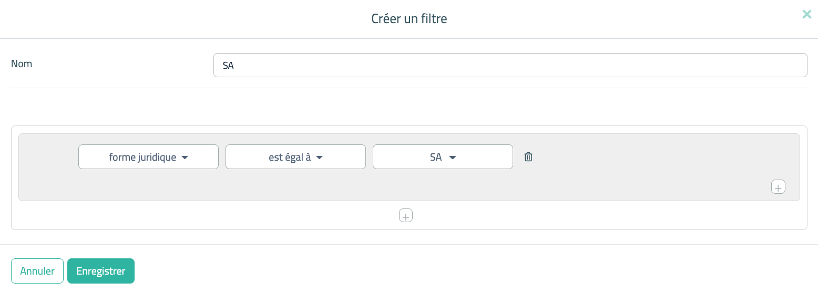This screenshot has height=293, width=818.
Task: Click the caret arrow beside est égal à
Action: tap(319, 158)
